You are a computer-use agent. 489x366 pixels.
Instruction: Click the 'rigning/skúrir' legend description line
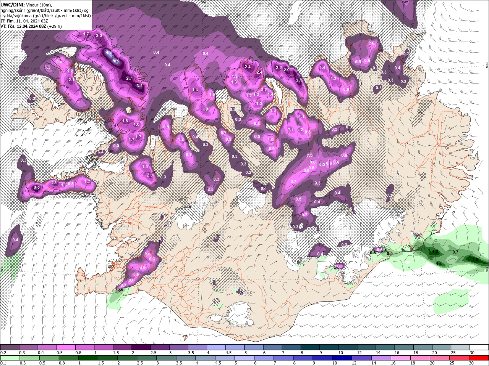coord(45,10)
